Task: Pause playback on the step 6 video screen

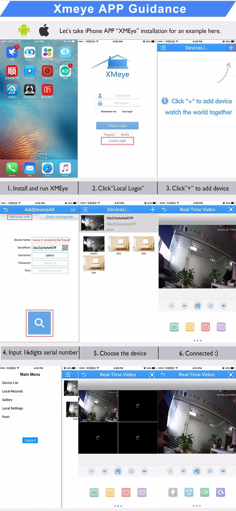Action: [x=171, y=306]
